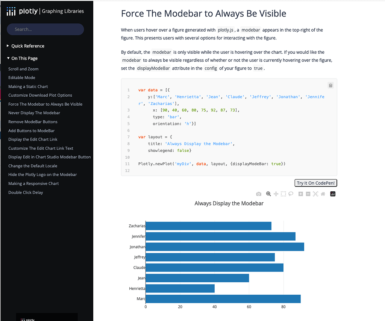Copy the code snippet via clipboard icon
Image resolution: width=385 pixels, height=321 pixels.
tap(330, 85)
